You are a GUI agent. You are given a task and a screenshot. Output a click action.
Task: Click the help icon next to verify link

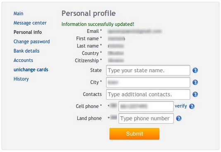coord(192,106)
